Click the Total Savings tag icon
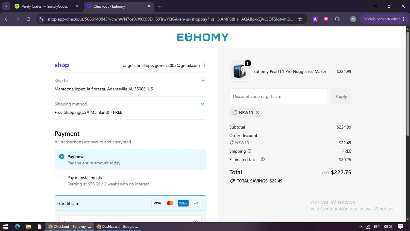Image resolution: width=410 pixels, height=231 pixels. click(232, 181)
